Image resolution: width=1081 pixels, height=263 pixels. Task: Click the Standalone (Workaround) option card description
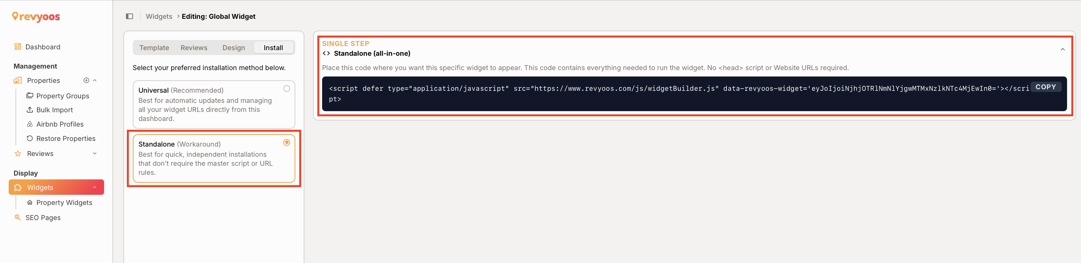[x=206, y=164]
